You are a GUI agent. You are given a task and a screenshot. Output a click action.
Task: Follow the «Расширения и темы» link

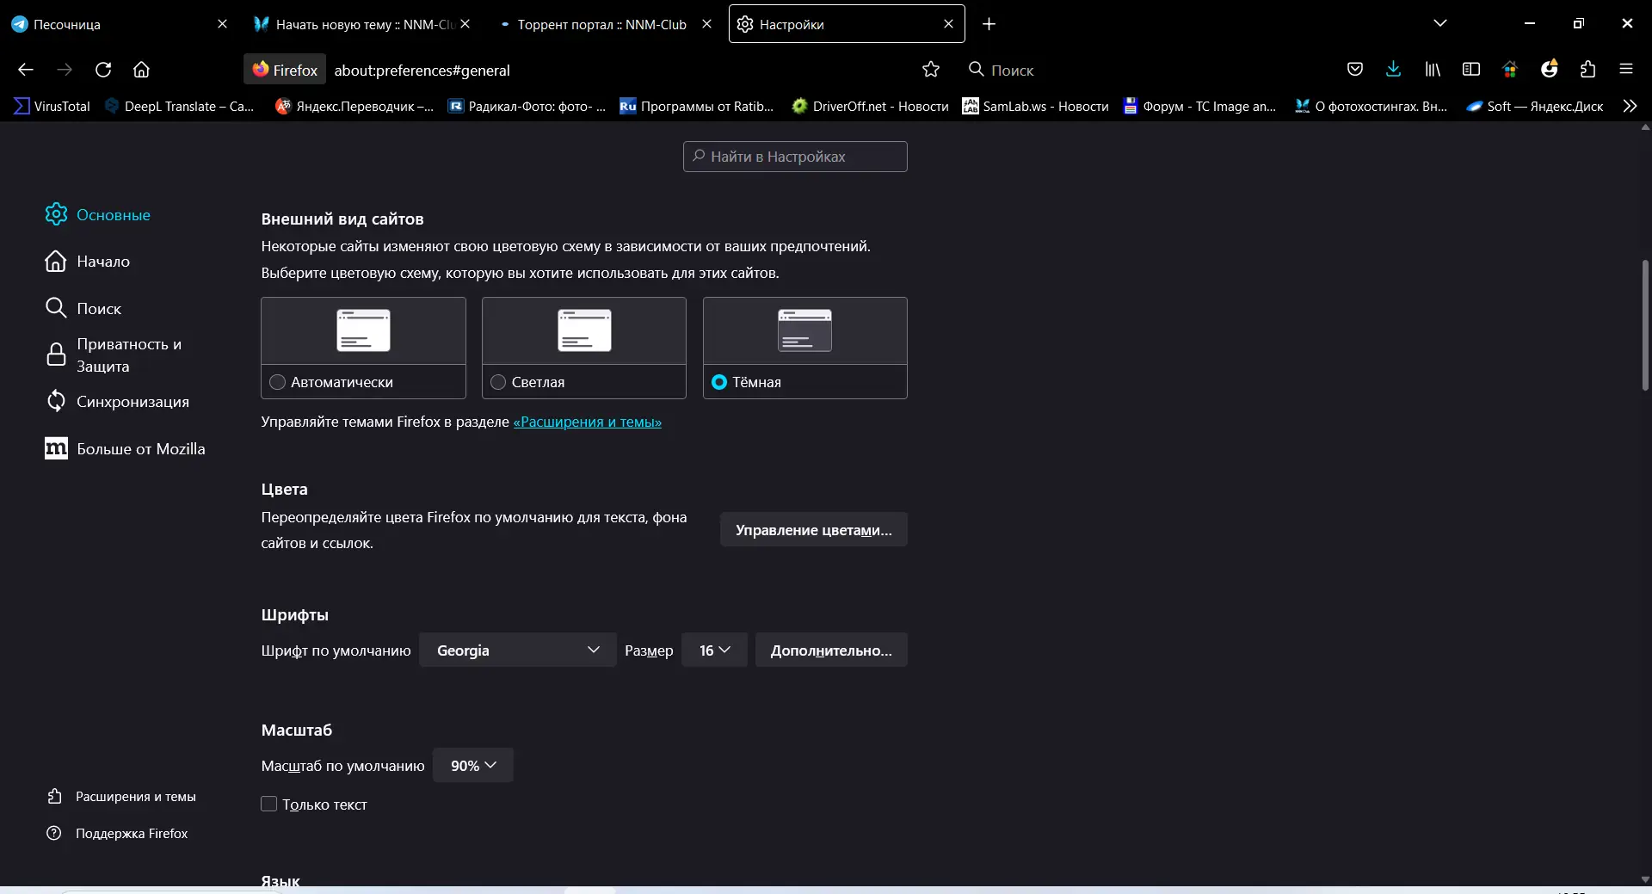pos(588,422)
